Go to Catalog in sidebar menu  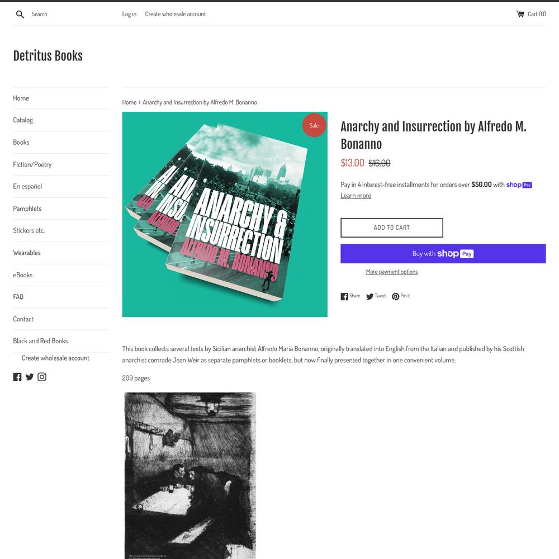pos(23,120)
